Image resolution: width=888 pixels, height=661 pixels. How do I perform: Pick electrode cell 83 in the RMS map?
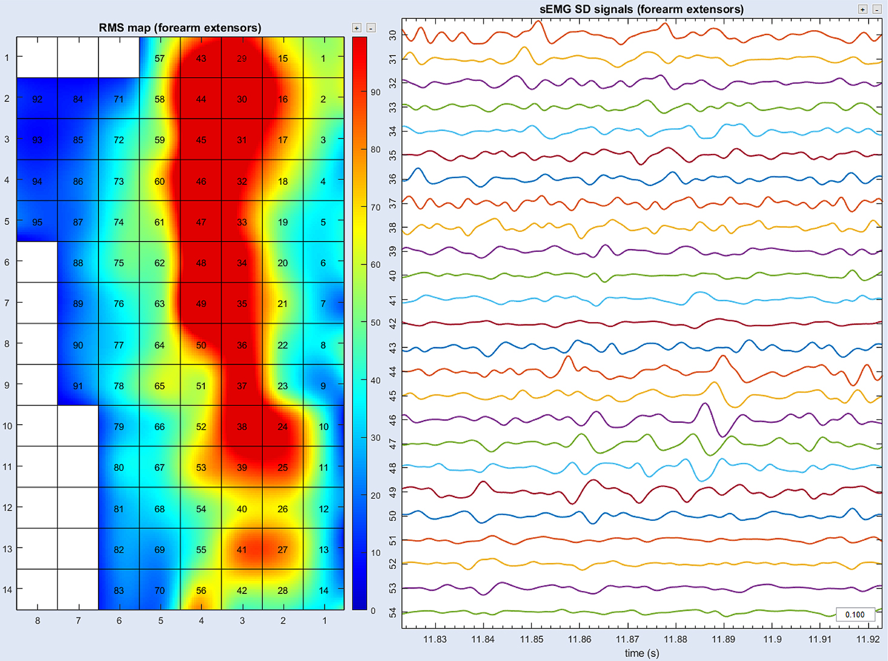tap(119, 590)
